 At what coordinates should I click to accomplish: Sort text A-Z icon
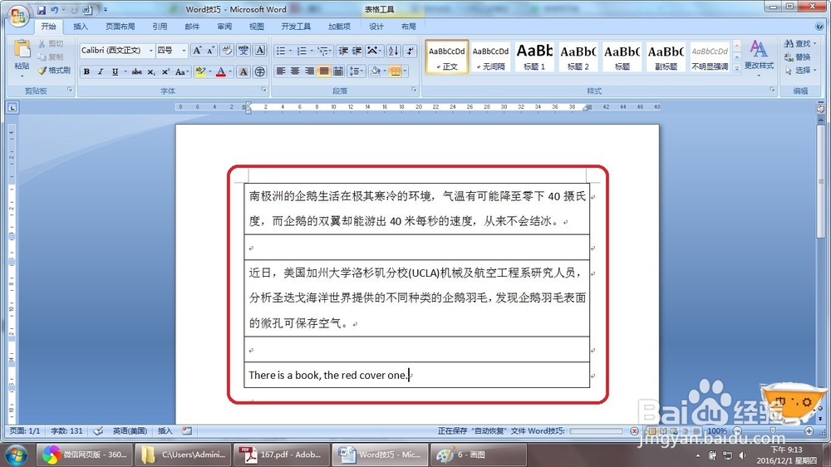click(393, 51)
